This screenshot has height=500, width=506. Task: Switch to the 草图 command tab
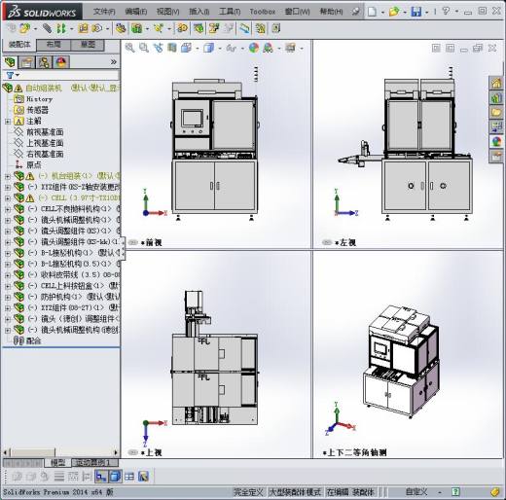coord(88,45)
